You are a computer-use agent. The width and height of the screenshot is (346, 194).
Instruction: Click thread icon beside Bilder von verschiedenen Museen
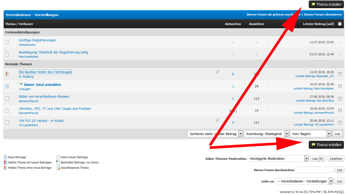(7, 98)
